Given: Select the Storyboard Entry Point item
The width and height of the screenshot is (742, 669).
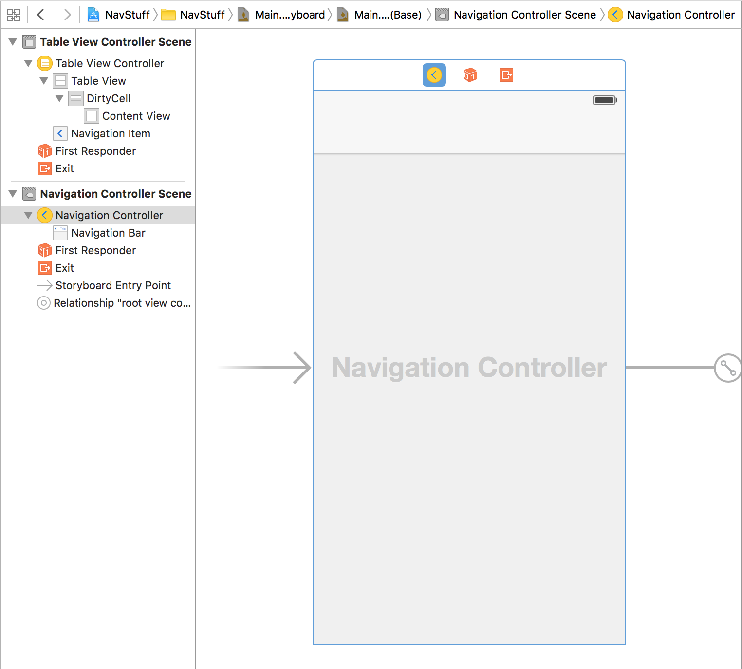Looking at the screenshot, I should (x=113, y=285).
